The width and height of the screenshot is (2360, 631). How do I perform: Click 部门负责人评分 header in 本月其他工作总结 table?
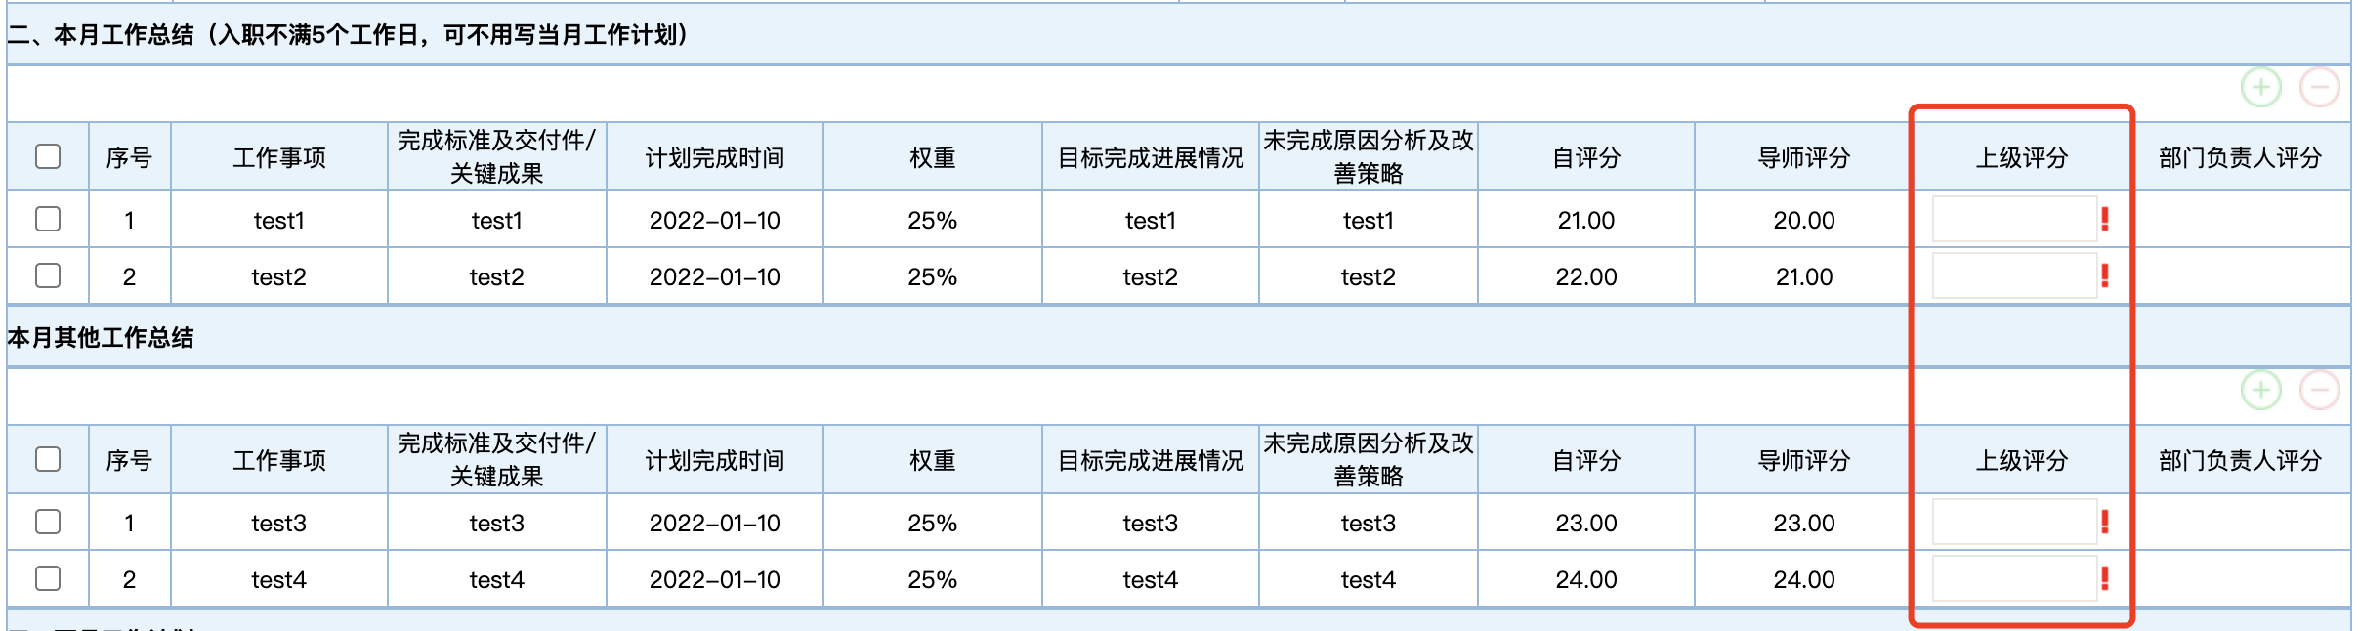(2239, 460)
